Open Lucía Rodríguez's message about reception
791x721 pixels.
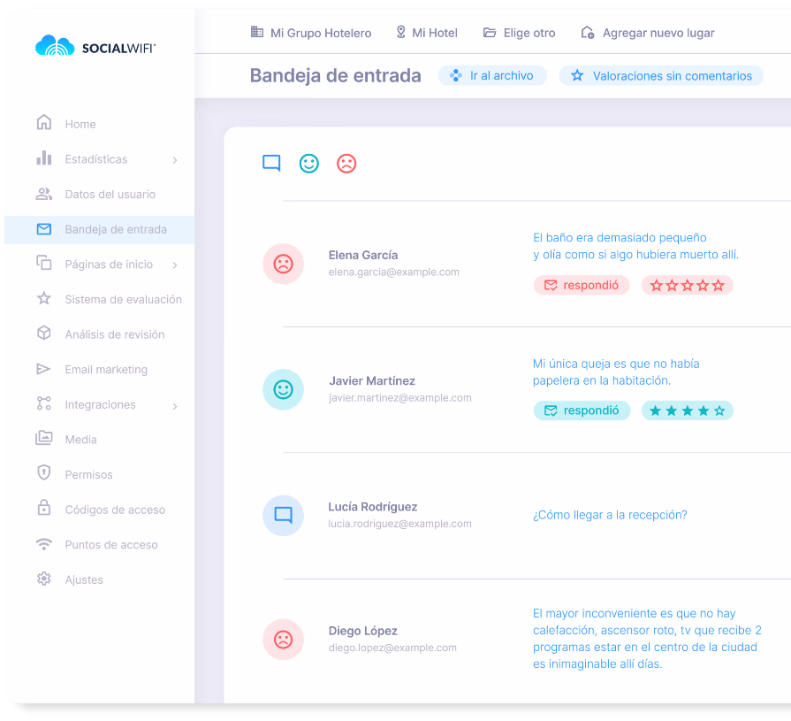coord(610,515)
